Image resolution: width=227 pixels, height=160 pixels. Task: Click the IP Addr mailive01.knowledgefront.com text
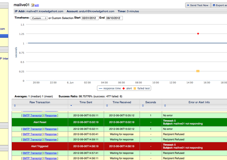39,11
